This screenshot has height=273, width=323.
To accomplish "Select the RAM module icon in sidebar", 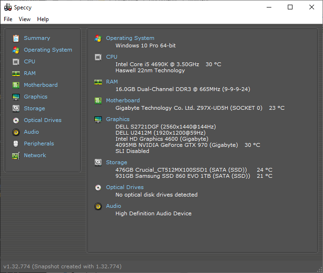I will point(16,73).
